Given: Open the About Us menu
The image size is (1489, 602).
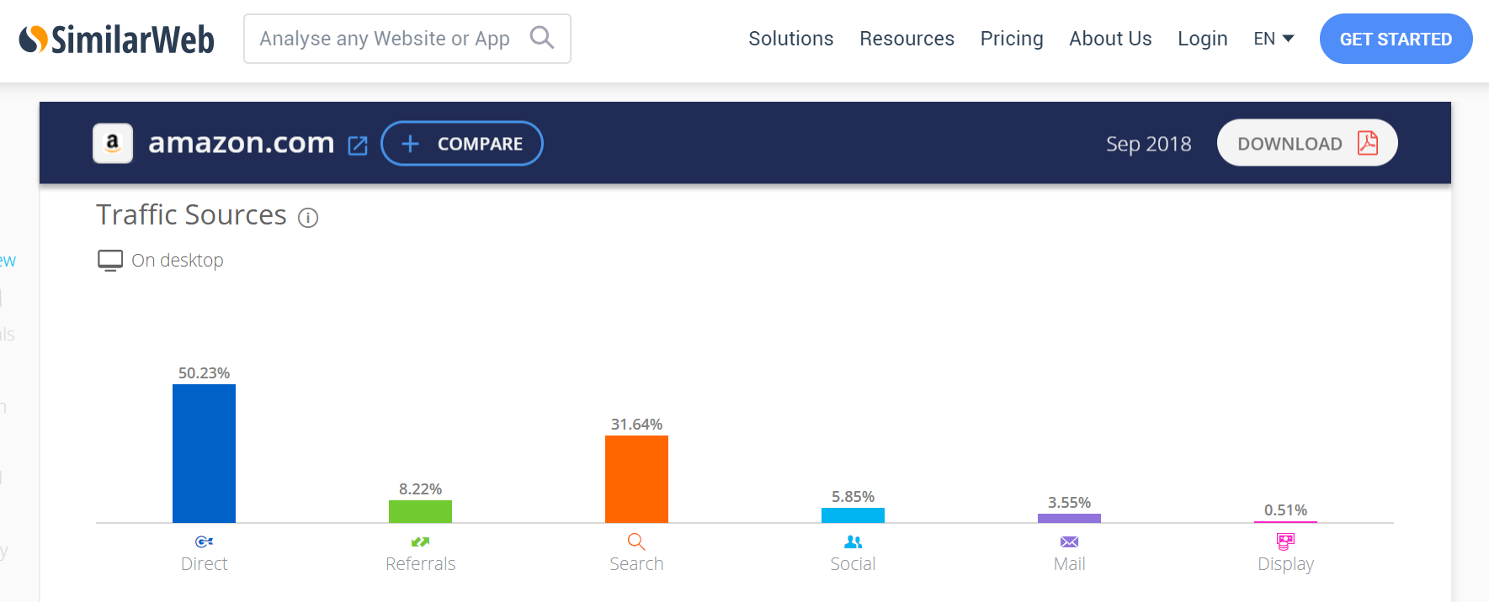Looking at the screenshot, I should [1110, 39].
